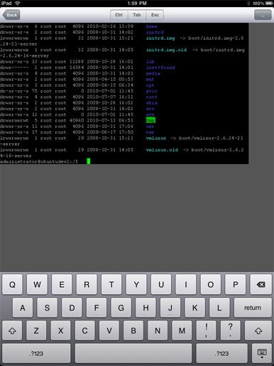Viewport: 274px width, 366px height.
Task: Tap the green terminal cursor at prompt
Action: click(x=89, y=161)
